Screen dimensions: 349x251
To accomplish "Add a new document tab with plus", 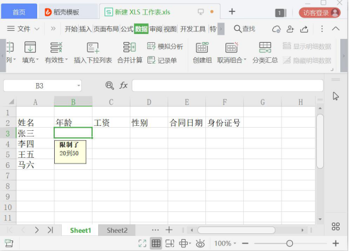I will 232,11.
